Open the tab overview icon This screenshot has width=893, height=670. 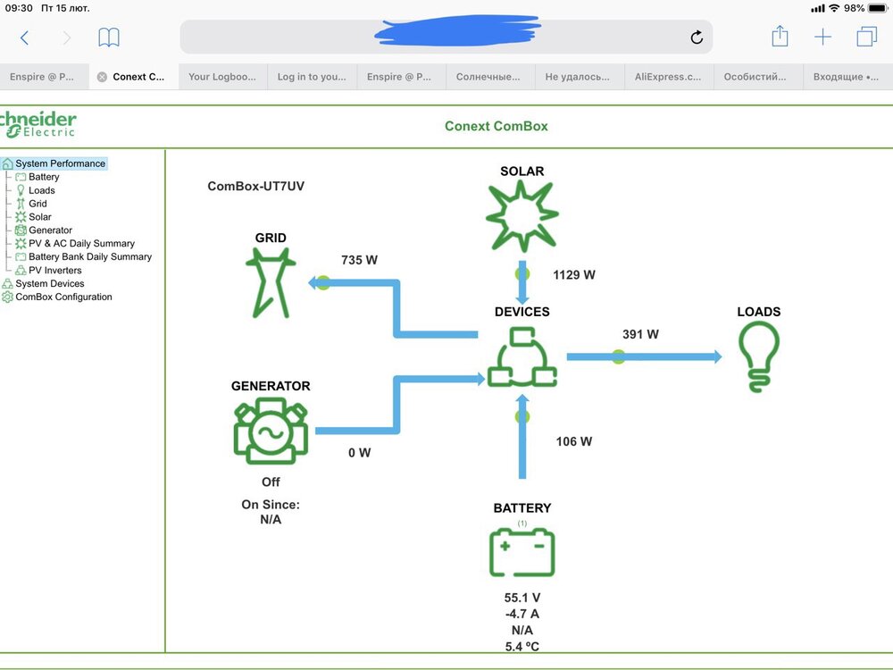[867, 37]
